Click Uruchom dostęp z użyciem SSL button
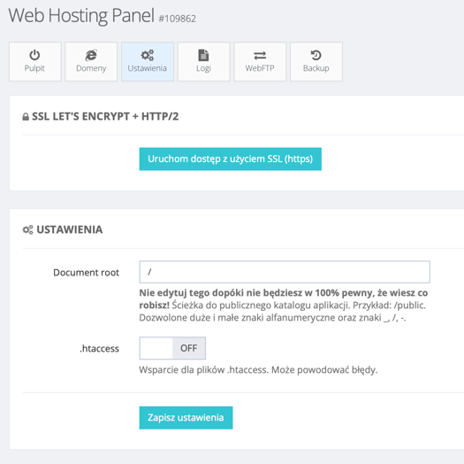The height and width of the screenshot is (464, 464). [x=230, y=159]
